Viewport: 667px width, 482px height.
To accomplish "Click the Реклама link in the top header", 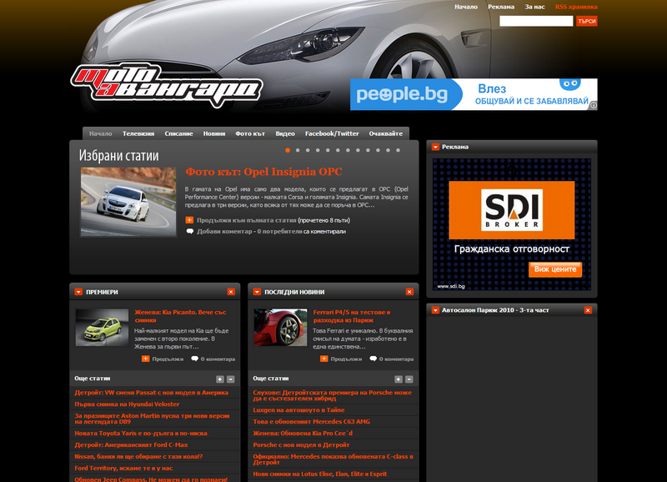I will click(x=501, y=7).
